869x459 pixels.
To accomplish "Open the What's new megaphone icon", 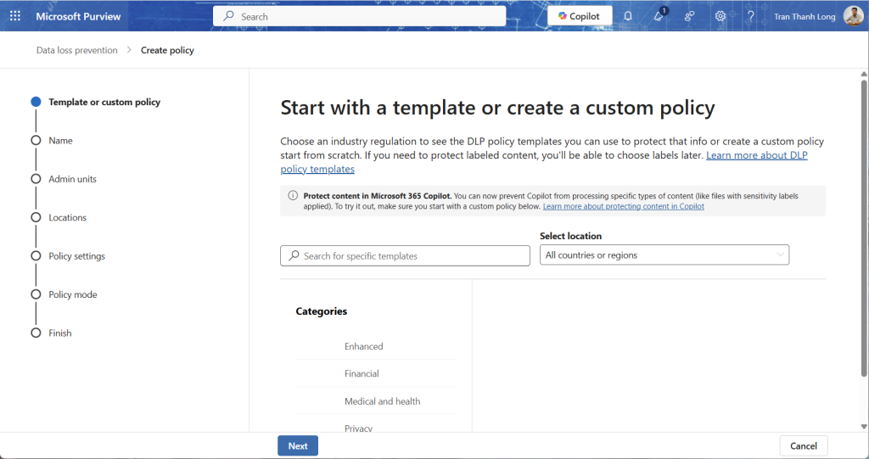I will (659, 16).
